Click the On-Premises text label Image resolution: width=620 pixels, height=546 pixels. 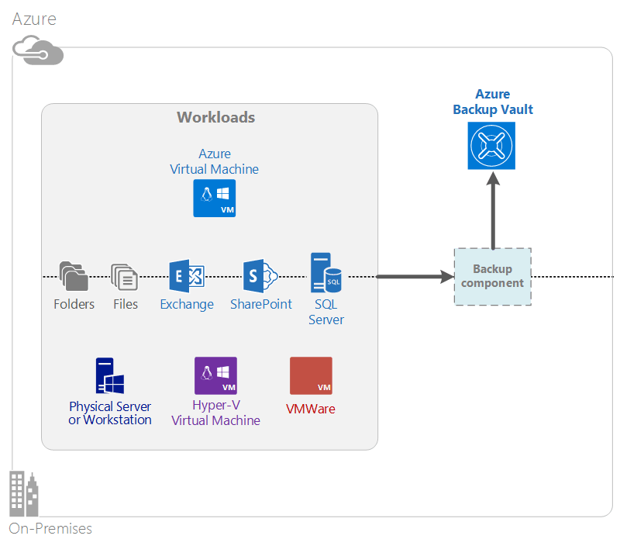click(50, 529)
